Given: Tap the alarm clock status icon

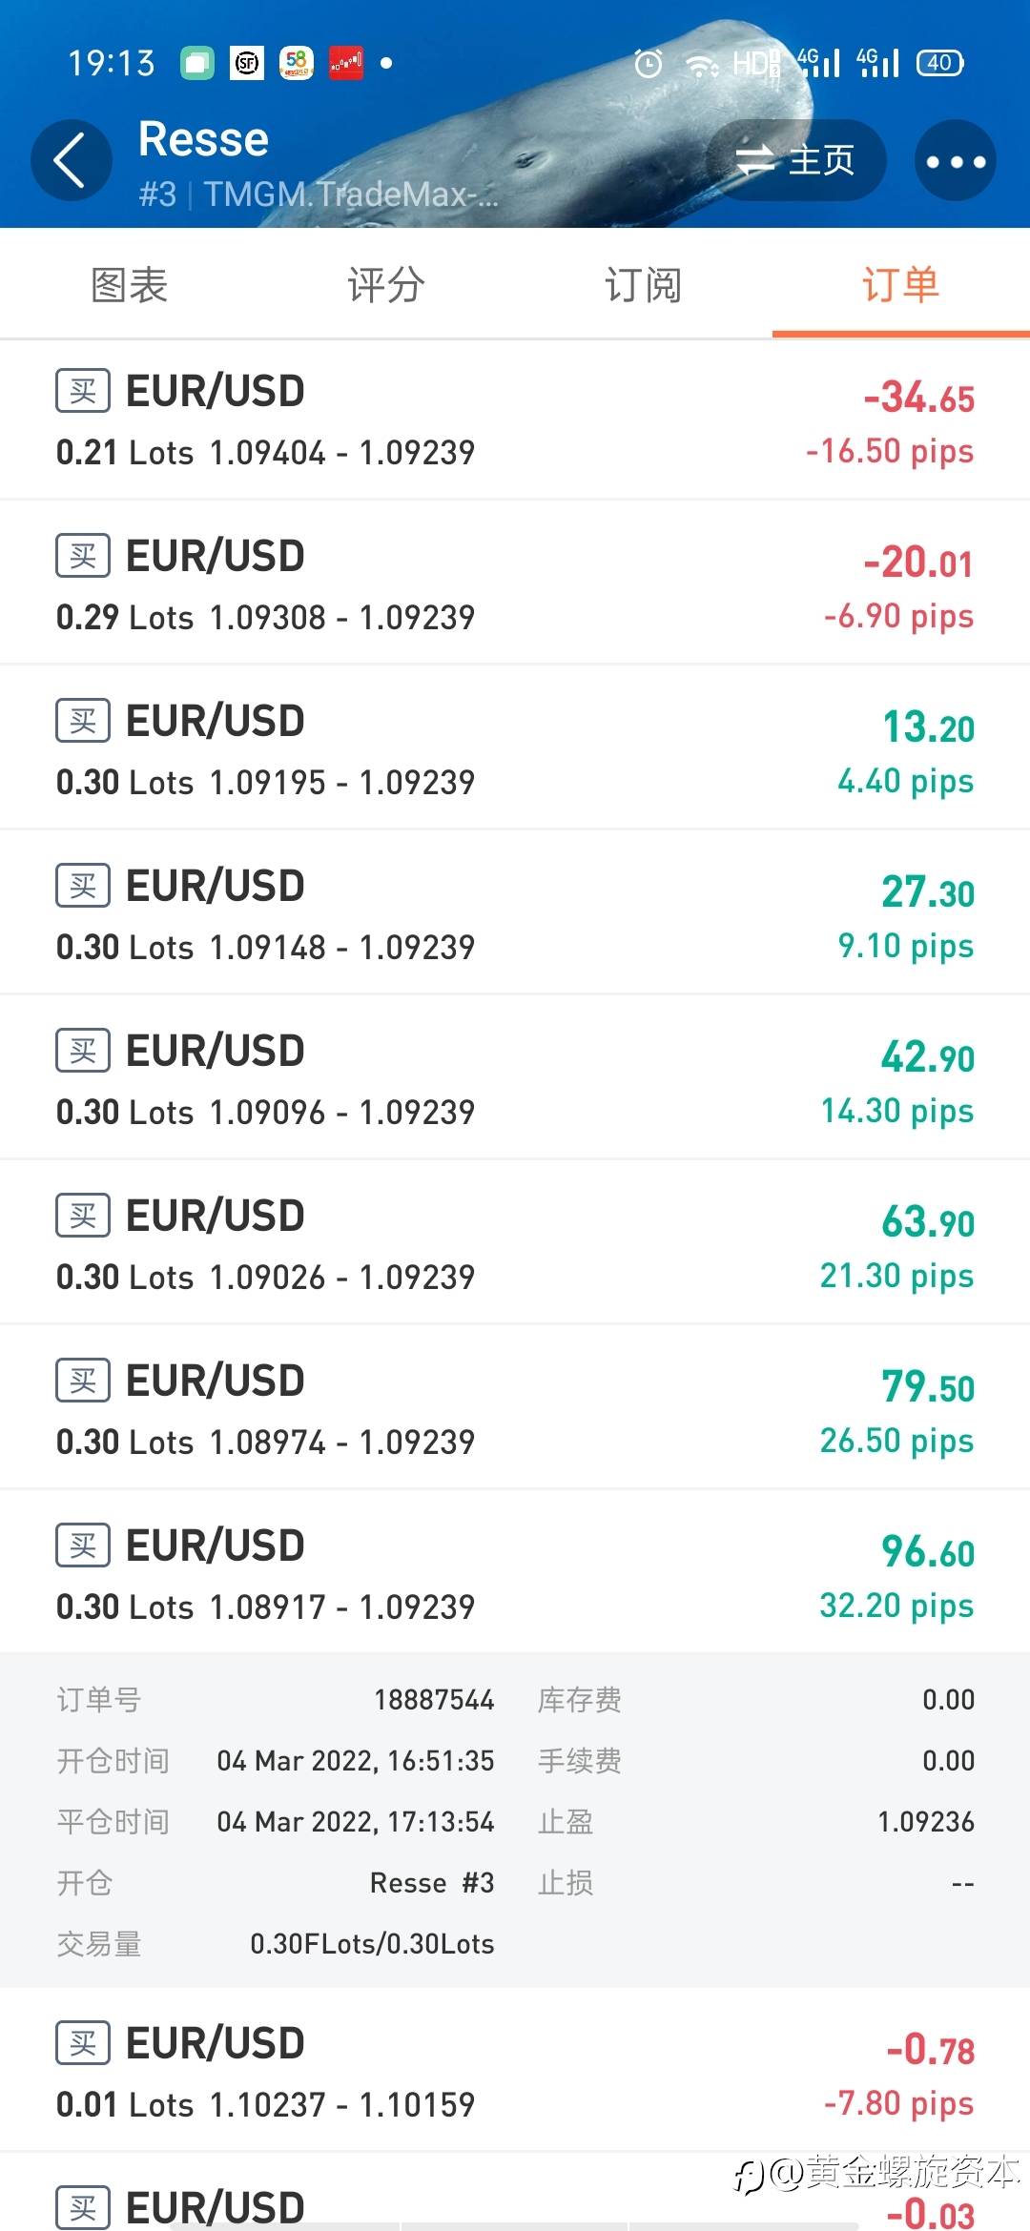Looking at the screenshot, I should click(x=649, y=64).
